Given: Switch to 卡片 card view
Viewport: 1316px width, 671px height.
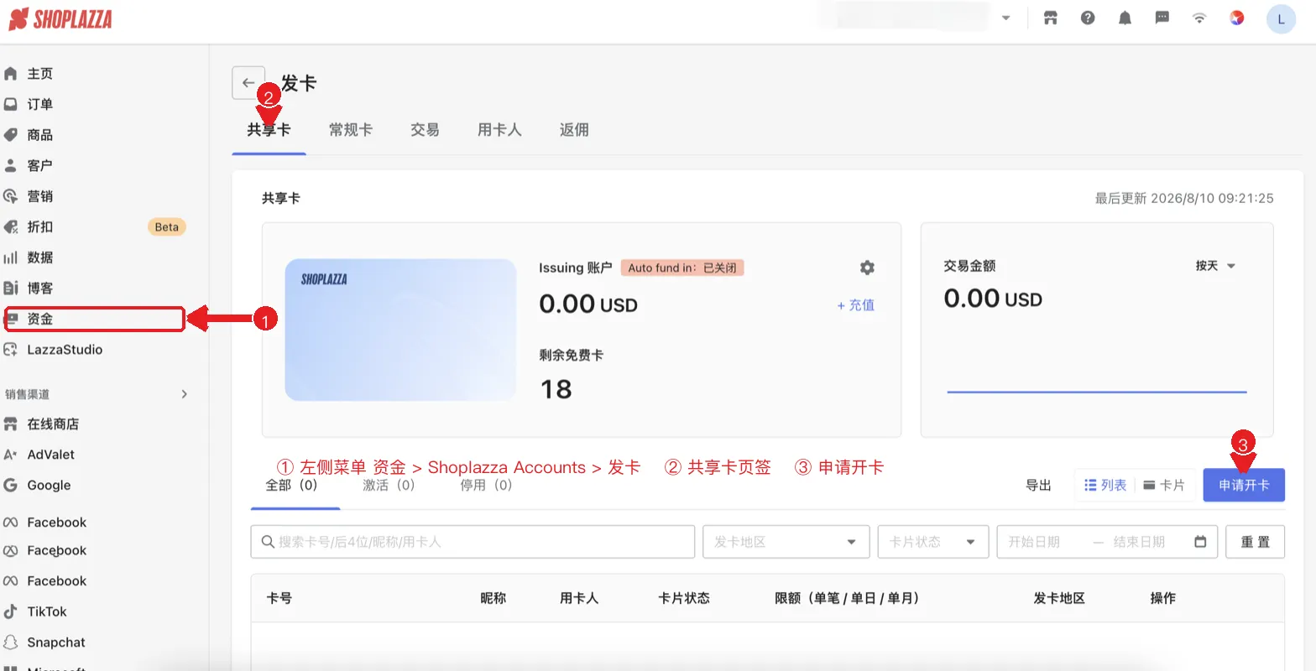Looking at the screenshot, I should pyautogui.click(x=1164, y=486).
